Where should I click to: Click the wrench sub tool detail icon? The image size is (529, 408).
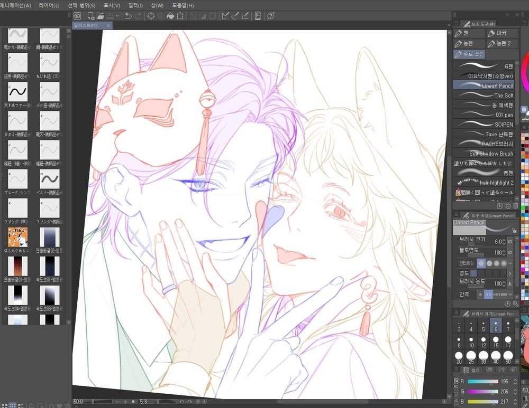pyautogui.click(x=515, y=303)
